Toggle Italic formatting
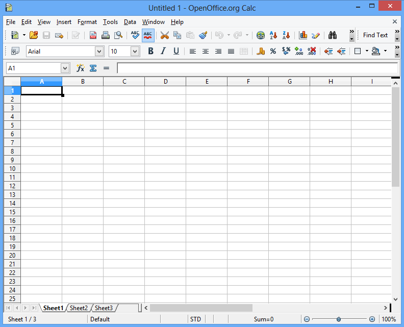404x327 pixels. click(x=163, y=51)
